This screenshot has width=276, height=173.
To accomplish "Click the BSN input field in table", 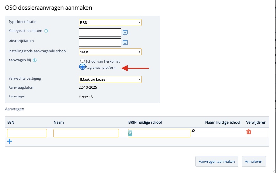I will [x=27, y=133].
